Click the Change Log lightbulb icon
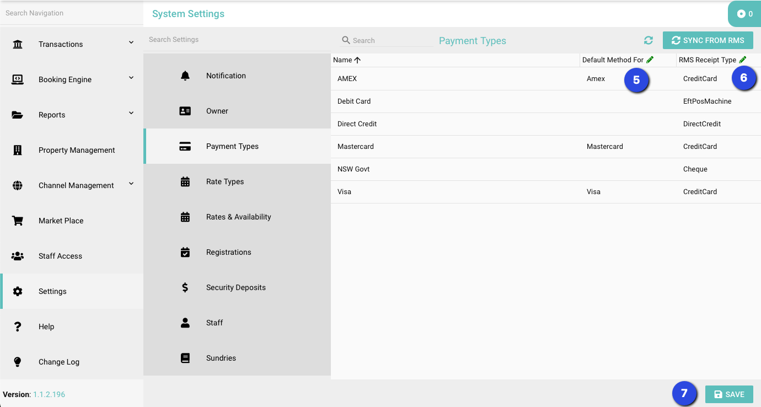The image size is (761, 407). coord(18,362)
